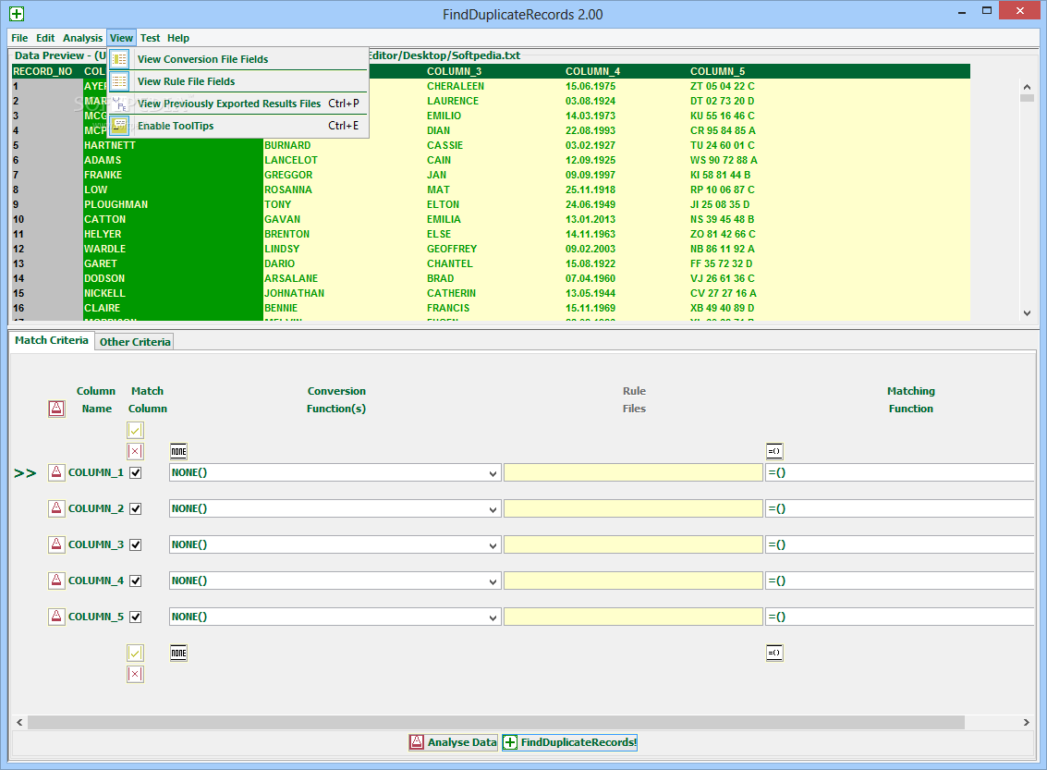This screenshot has height=770, width=1047.
Task: Click the Enable ToolTips menu icon
Action: [119, 126]
